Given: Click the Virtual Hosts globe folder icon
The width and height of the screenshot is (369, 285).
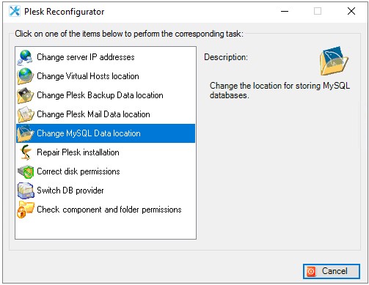Looking at the screenshot, I should (x=25, y=76).
